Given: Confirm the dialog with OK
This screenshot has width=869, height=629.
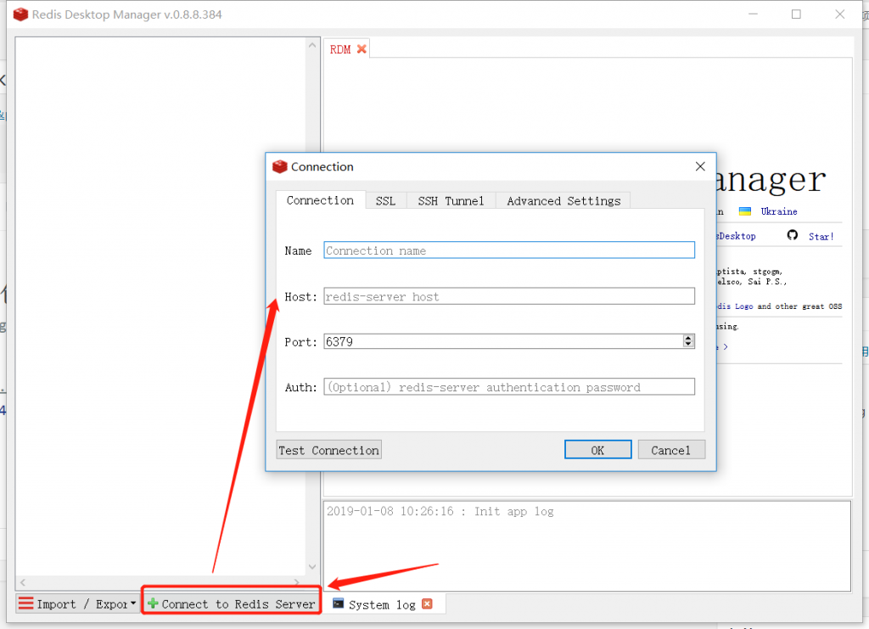Looking at the screenshot, I should [598, 450].
